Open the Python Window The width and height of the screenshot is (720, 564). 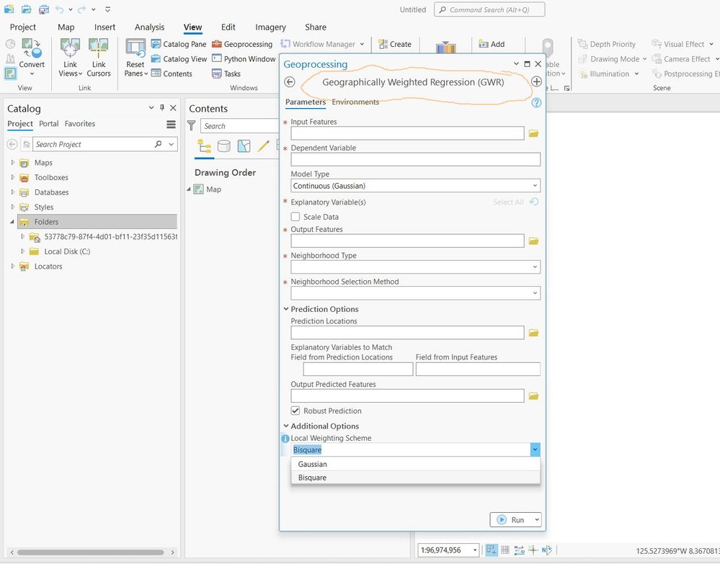click(x=244, y=59)
